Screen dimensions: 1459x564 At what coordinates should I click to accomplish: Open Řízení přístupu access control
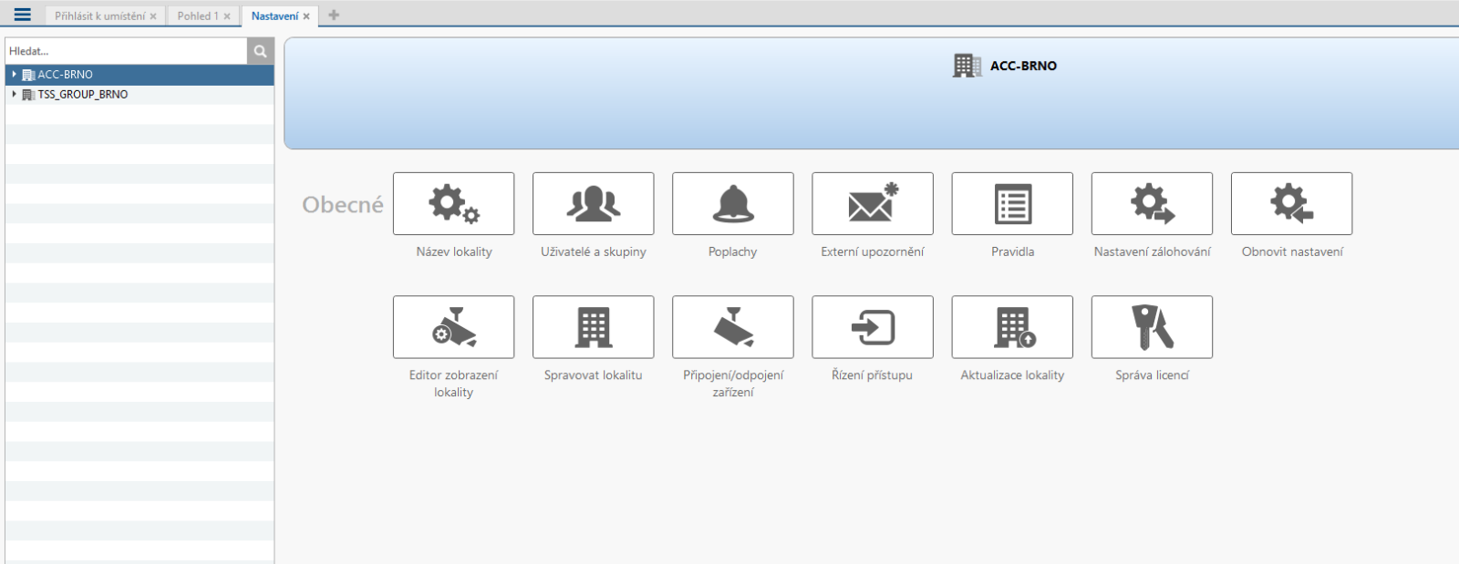tap(872, 327)
